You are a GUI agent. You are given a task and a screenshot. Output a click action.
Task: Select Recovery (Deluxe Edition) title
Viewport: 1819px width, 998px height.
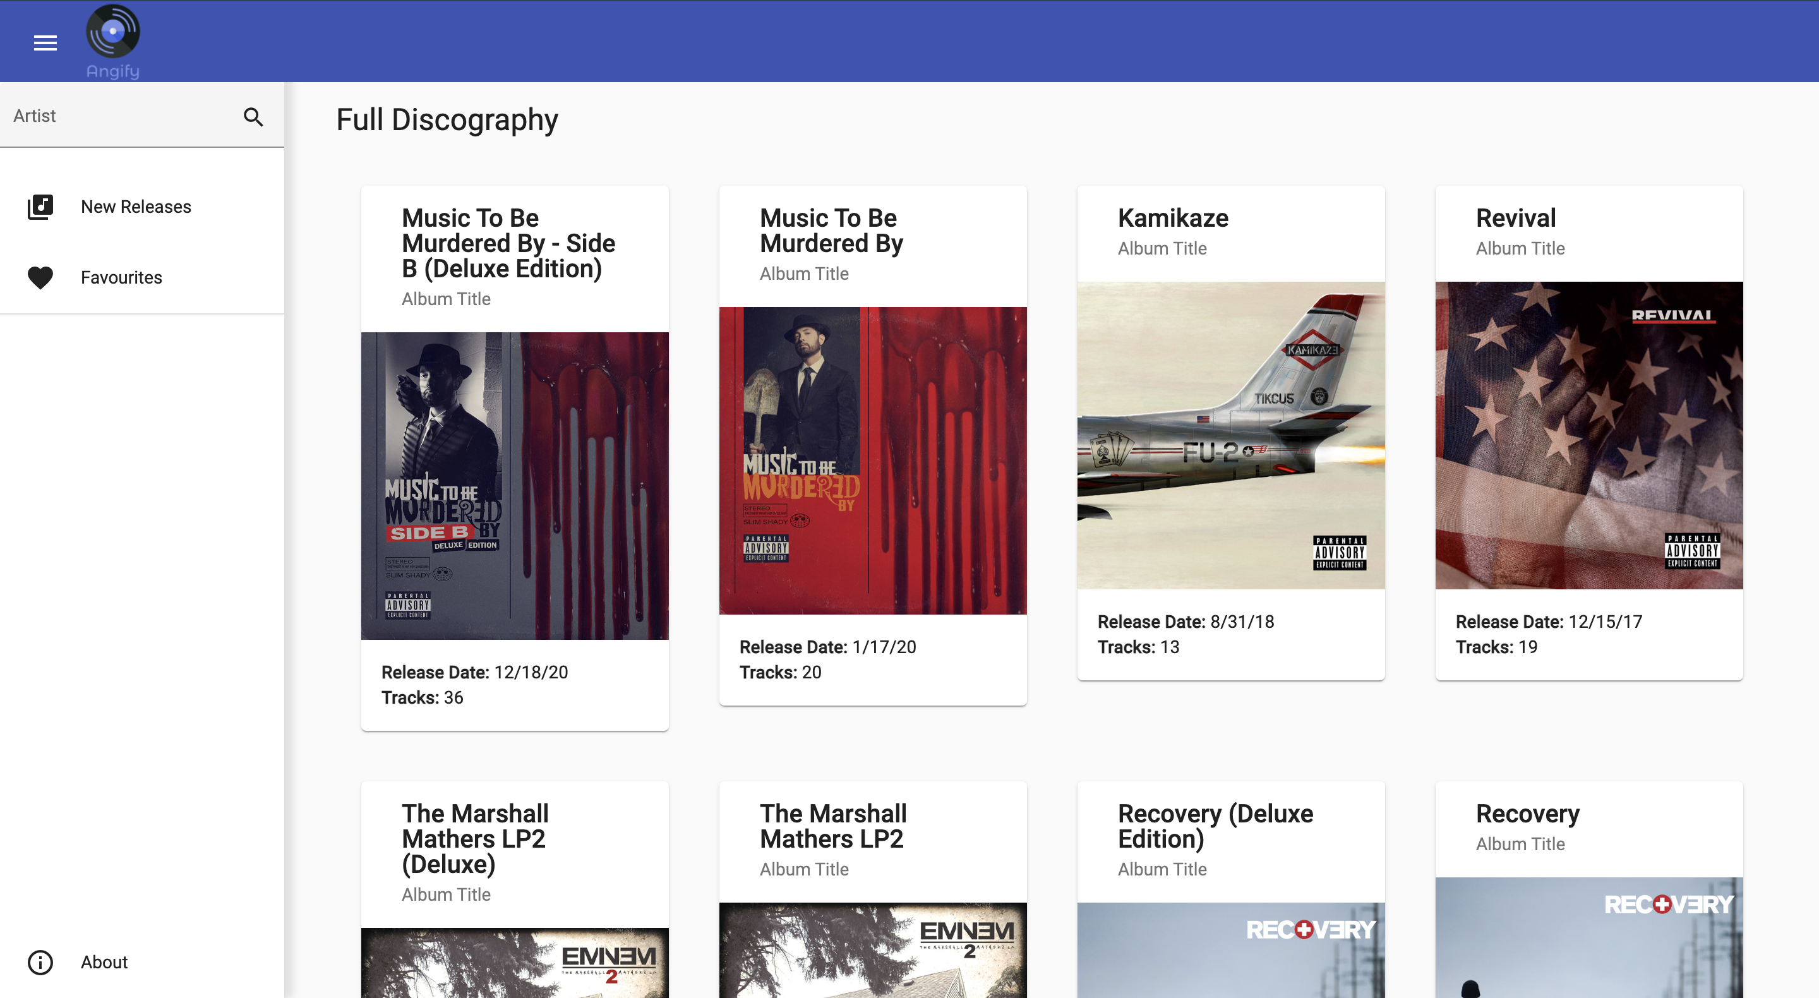[1215, 826]
